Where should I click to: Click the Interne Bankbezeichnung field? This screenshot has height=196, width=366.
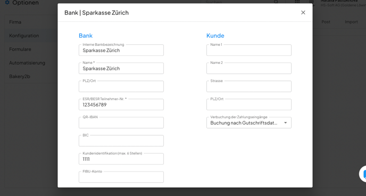tap(121, 50)
